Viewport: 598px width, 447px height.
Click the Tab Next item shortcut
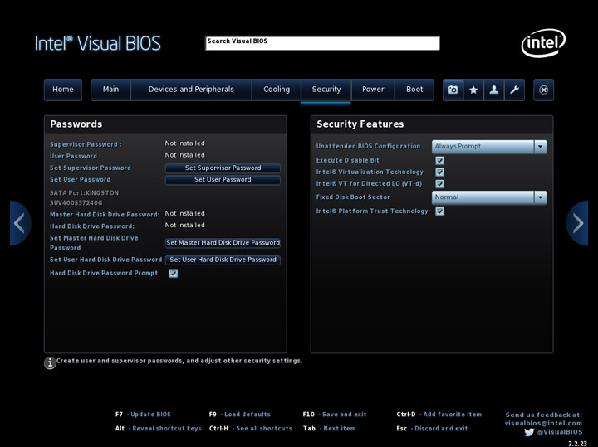click(x=329, y=429)
